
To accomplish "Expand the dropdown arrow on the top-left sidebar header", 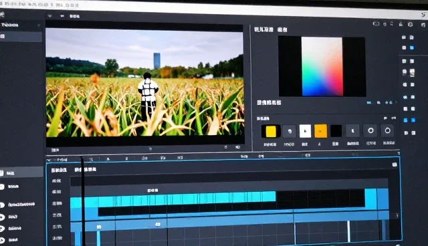I will click(x=39, y=25).
